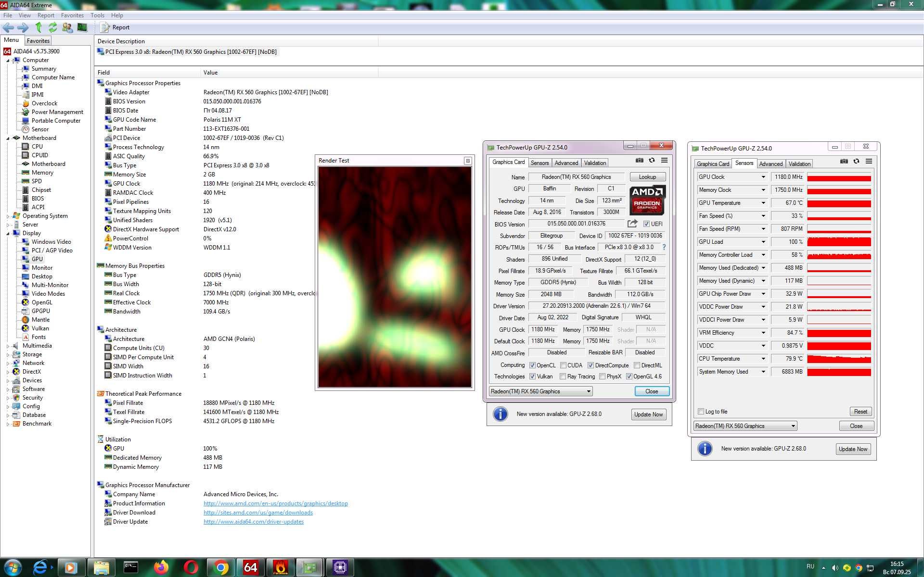Enable Log to file checkbox
Image resolution: width=924 pixels, height=577 pixels.
[x=701, y=412]
